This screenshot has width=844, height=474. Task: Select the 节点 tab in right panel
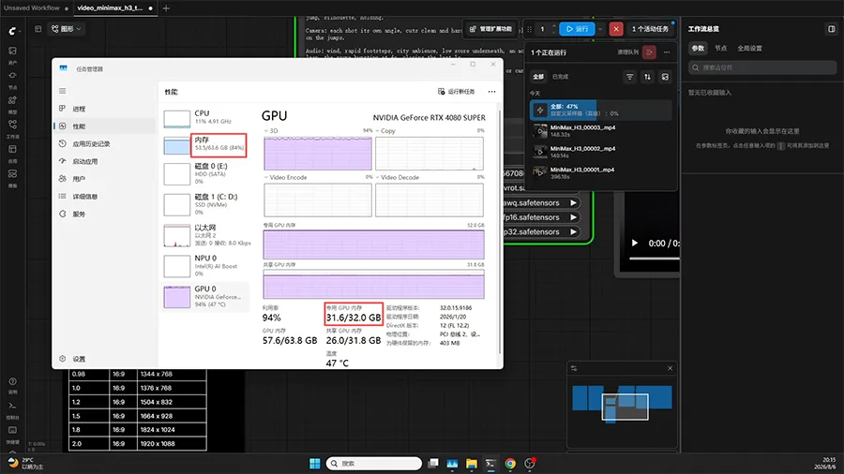(721, 49)
